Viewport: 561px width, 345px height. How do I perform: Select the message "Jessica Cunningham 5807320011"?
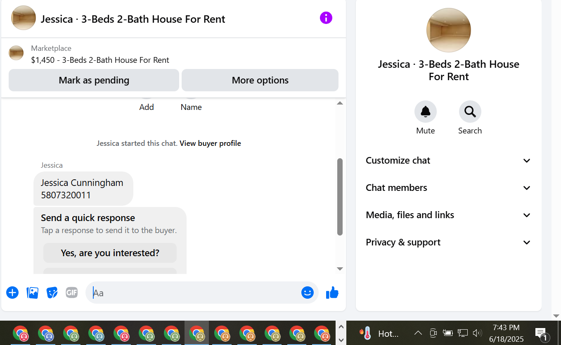coord(83,188)
